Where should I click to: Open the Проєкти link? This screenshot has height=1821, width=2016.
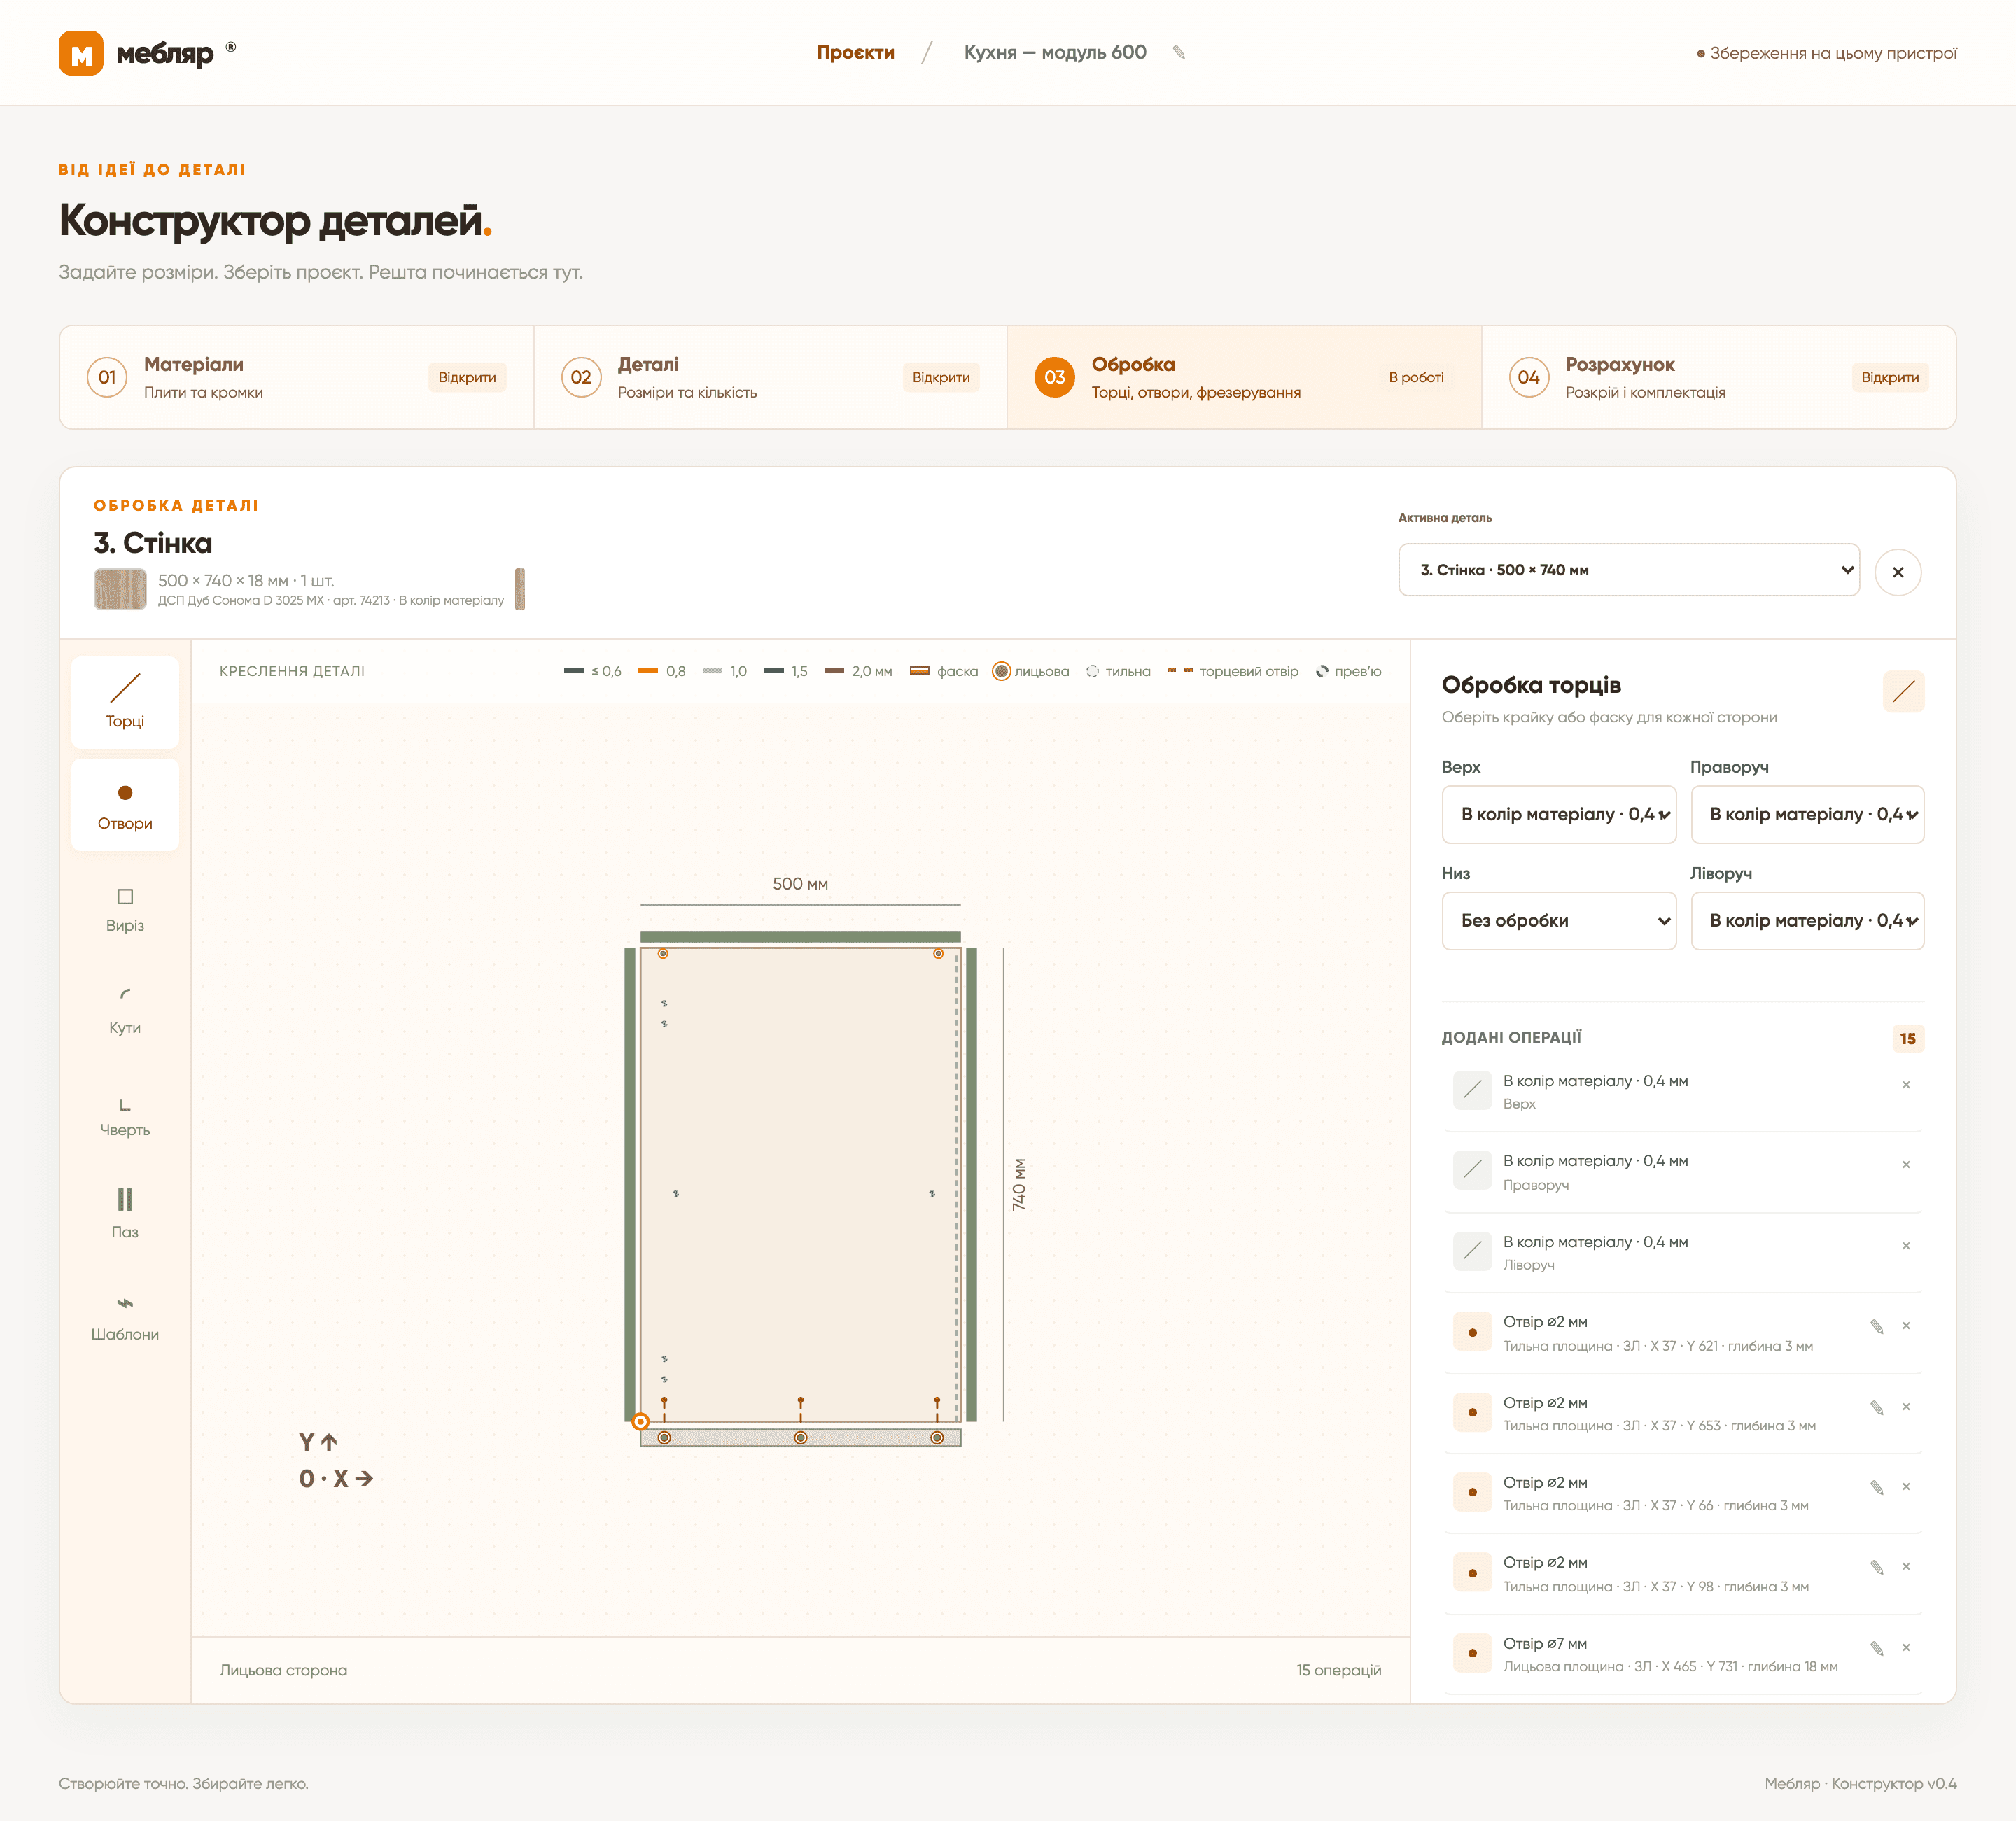tap(855, 52)
